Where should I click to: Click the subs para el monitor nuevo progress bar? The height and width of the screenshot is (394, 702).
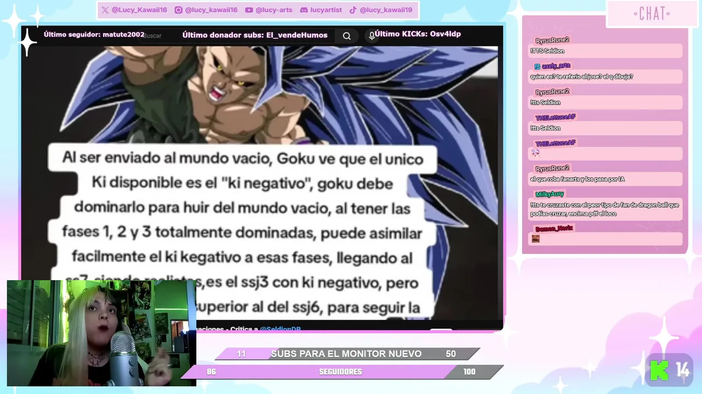click(x=347, y=354)
